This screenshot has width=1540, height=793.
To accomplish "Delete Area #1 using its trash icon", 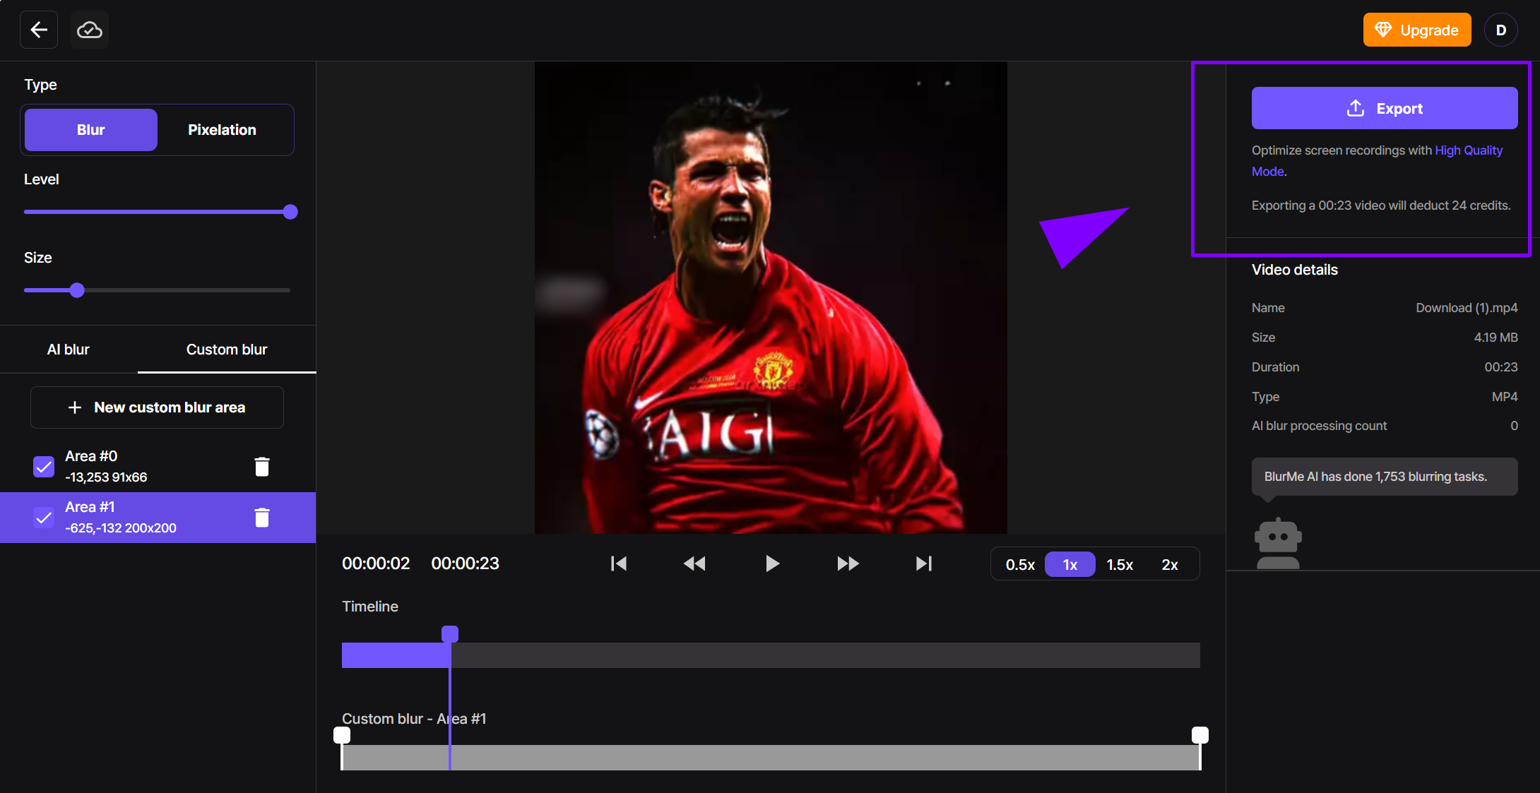I will [x=262, y=517].
